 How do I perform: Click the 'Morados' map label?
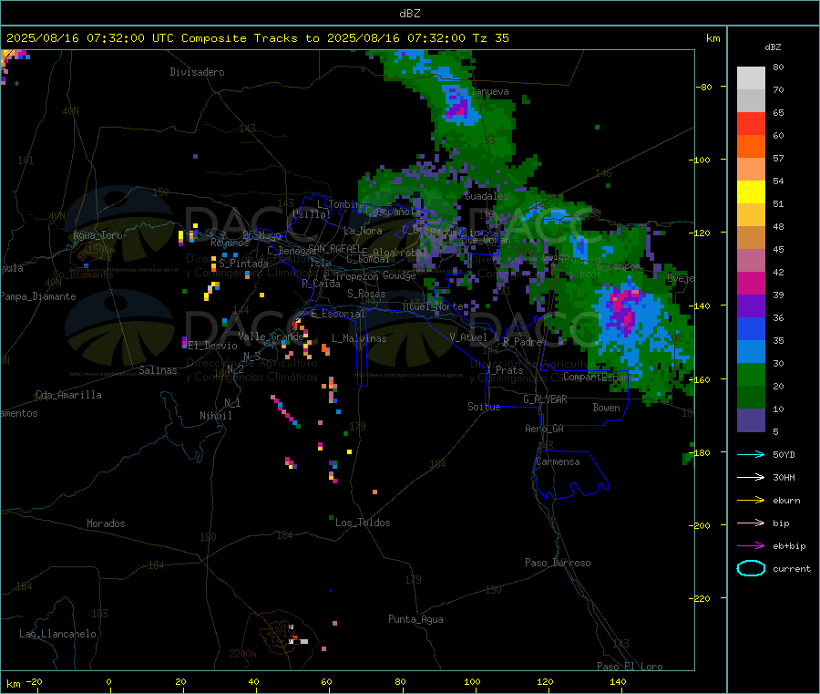(x=107, y=523)
